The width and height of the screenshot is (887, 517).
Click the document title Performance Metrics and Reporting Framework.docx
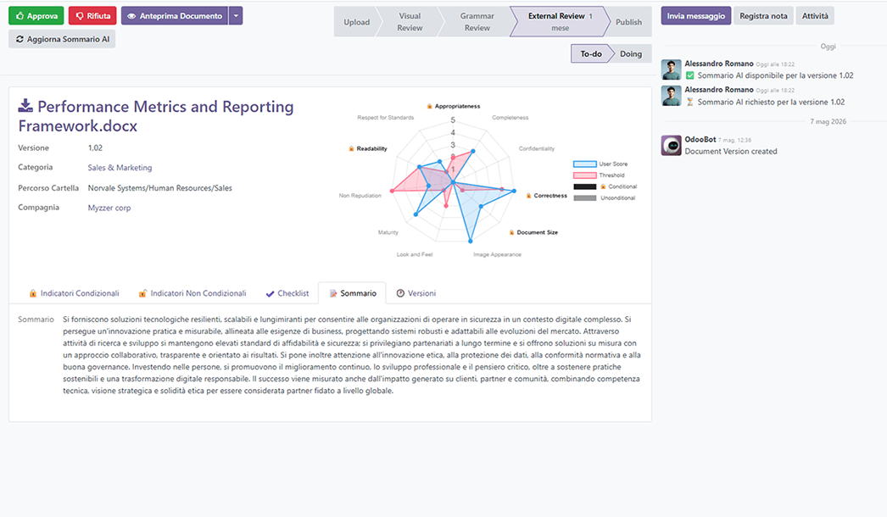[156, 116]
